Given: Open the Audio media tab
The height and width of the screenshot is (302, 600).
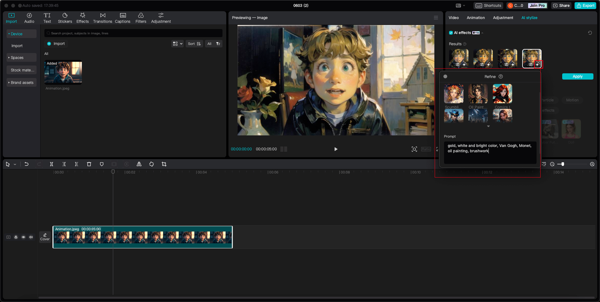Looking at the screenshot, I should coord(29,18).
